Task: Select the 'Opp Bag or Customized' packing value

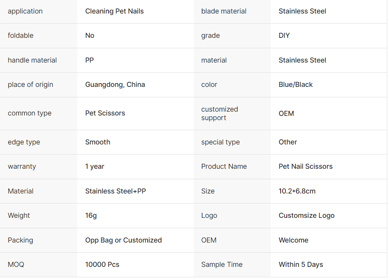Action: (123, 240)
